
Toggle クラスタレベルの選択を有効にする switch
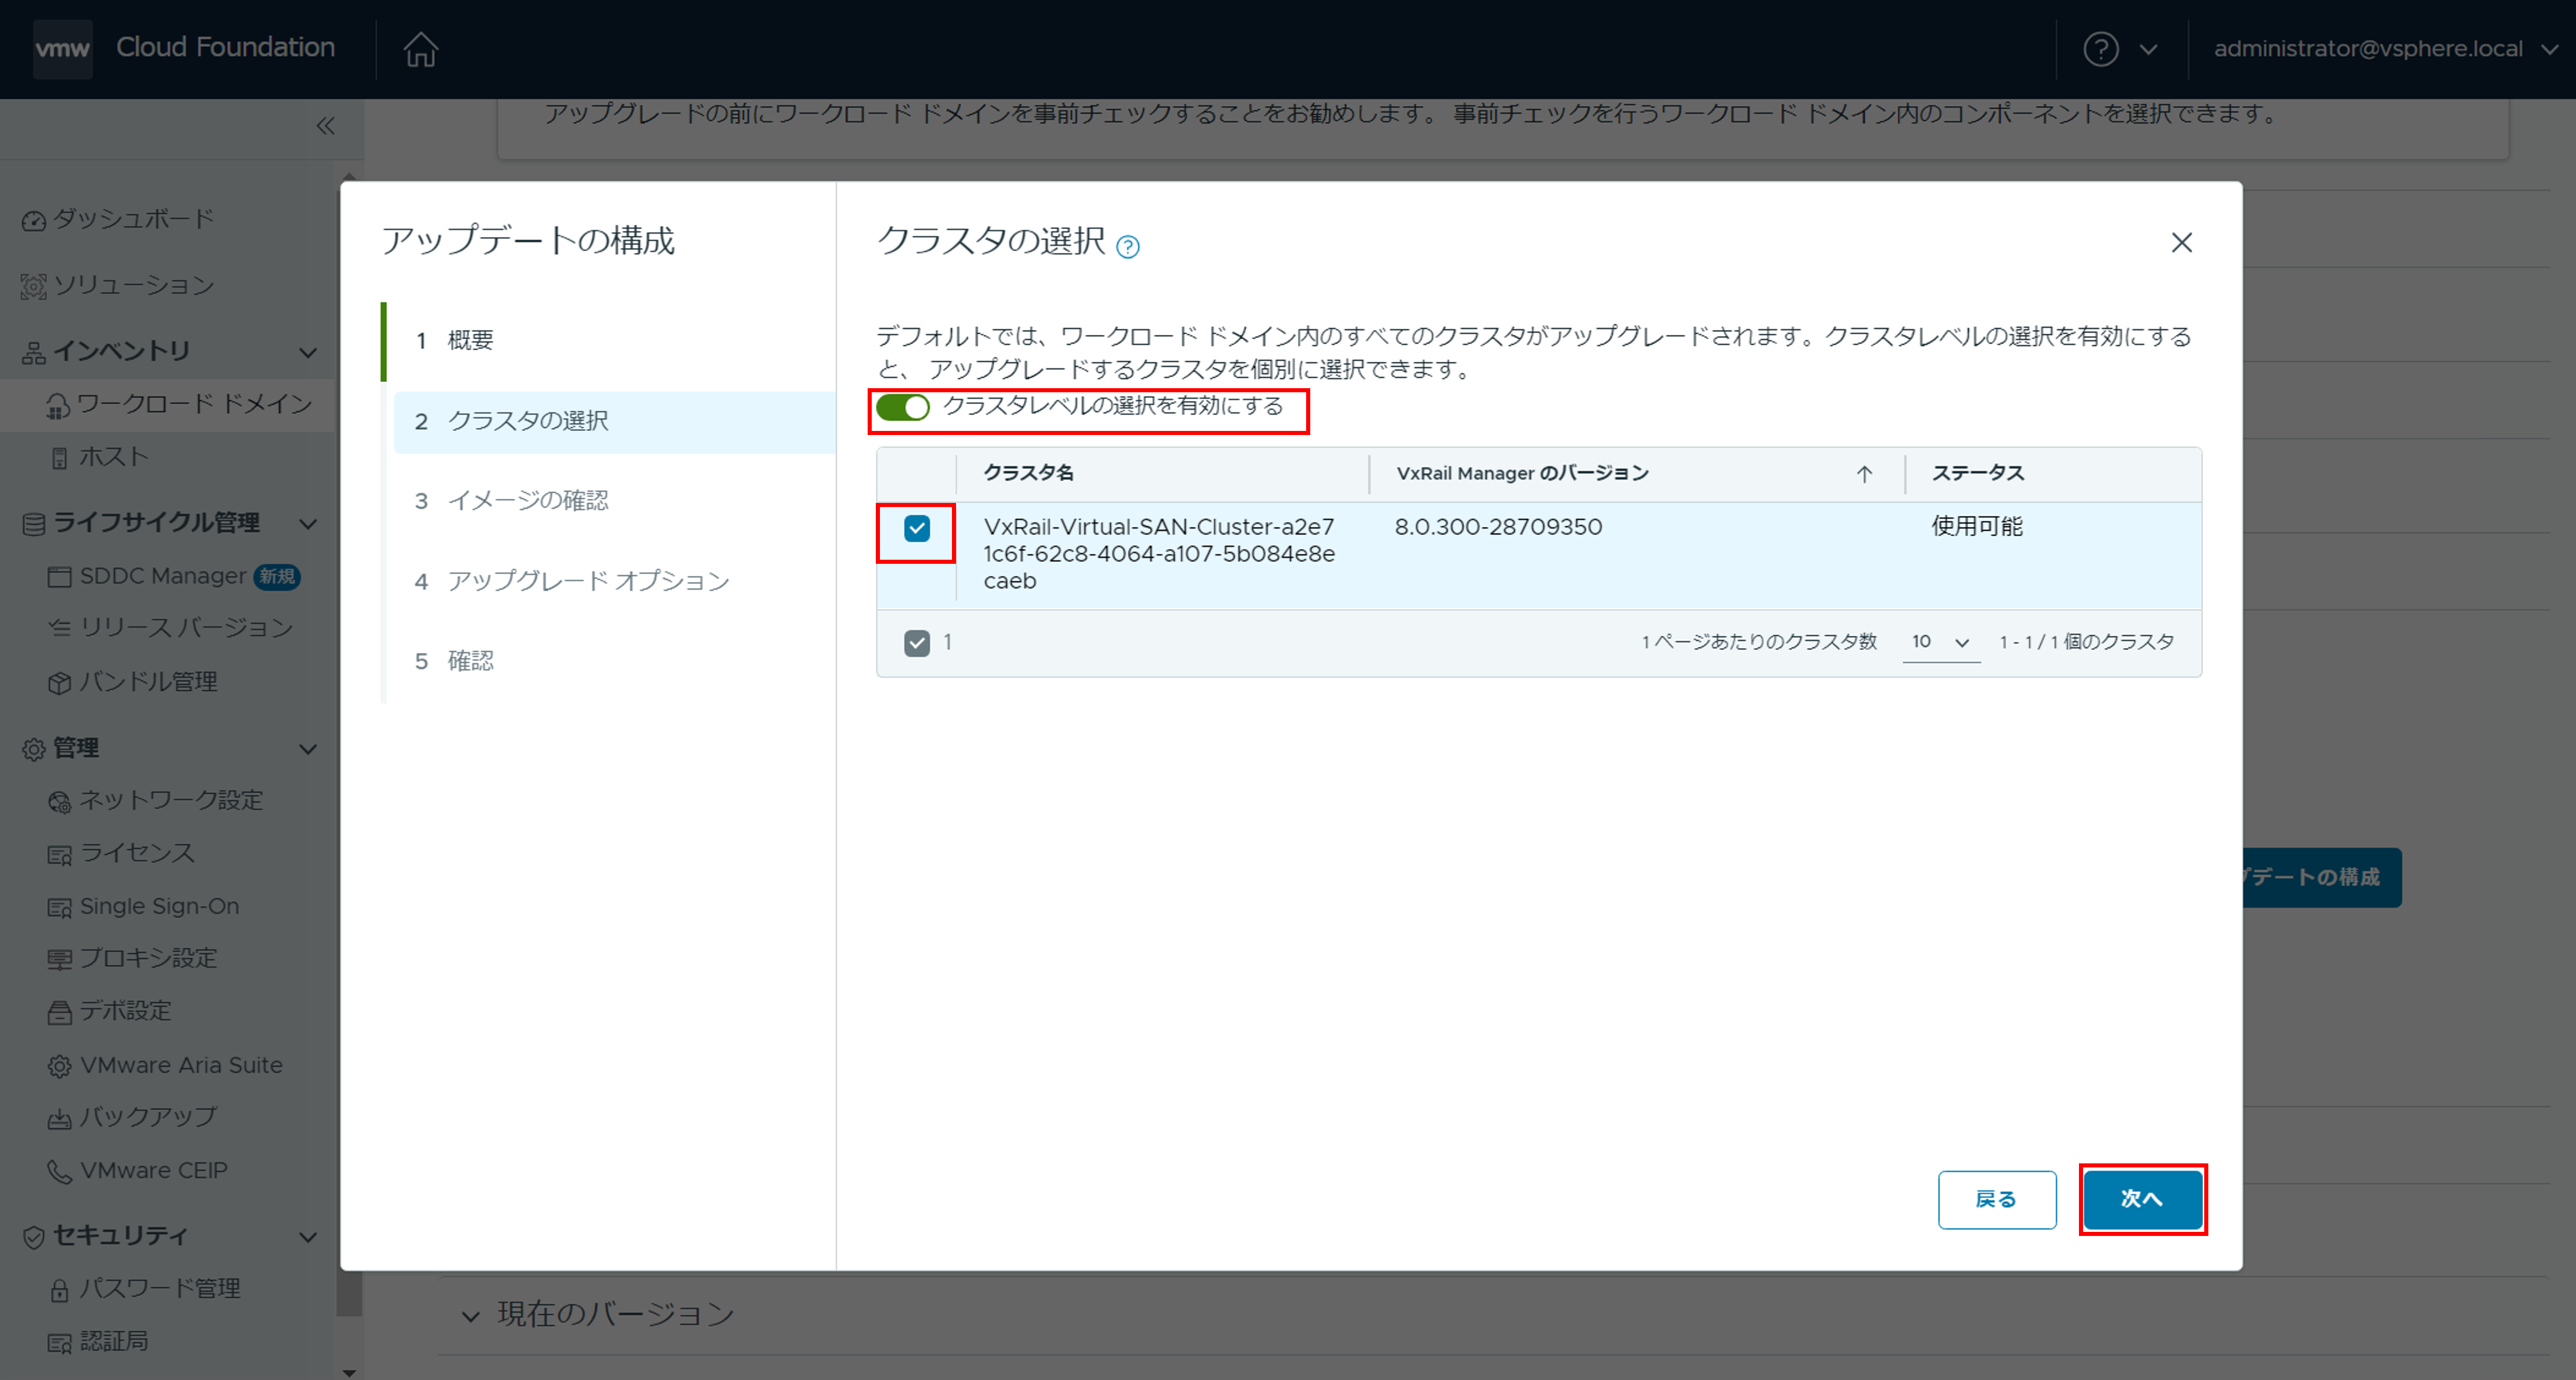point(902,407)
